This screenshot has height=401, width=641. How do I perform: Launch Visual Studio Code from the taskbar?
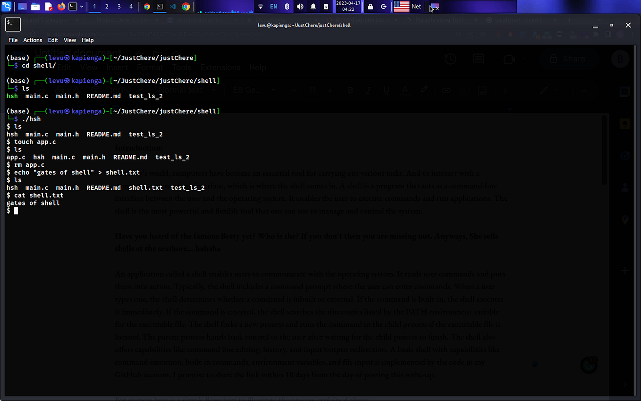(x=172, y=7)
